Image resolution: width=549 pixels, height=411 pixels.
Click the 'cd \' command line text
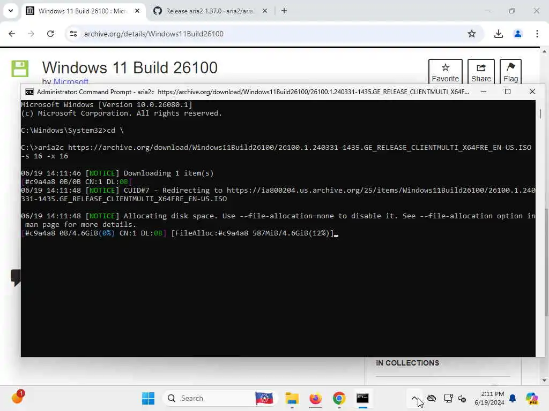click(x=115, y=131)
